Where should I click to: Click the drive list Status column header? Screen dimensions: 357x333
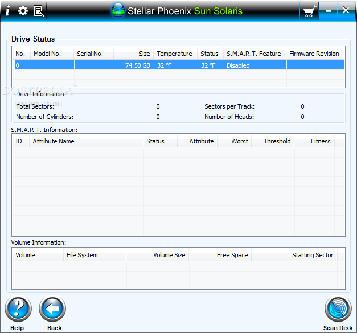(x=211, y=54)
